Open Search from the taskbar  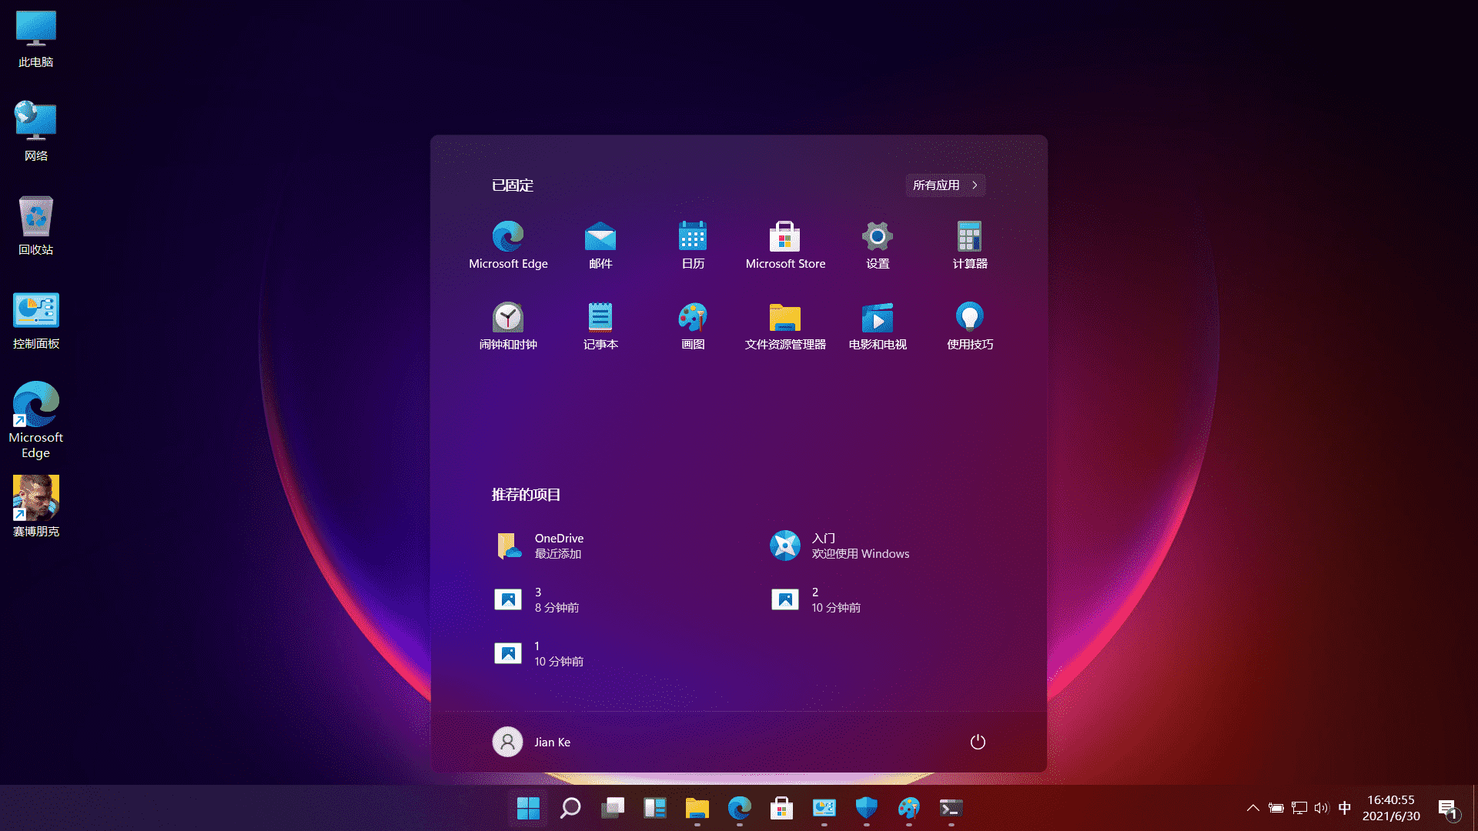pyautogui.click(x=570, y=808)
